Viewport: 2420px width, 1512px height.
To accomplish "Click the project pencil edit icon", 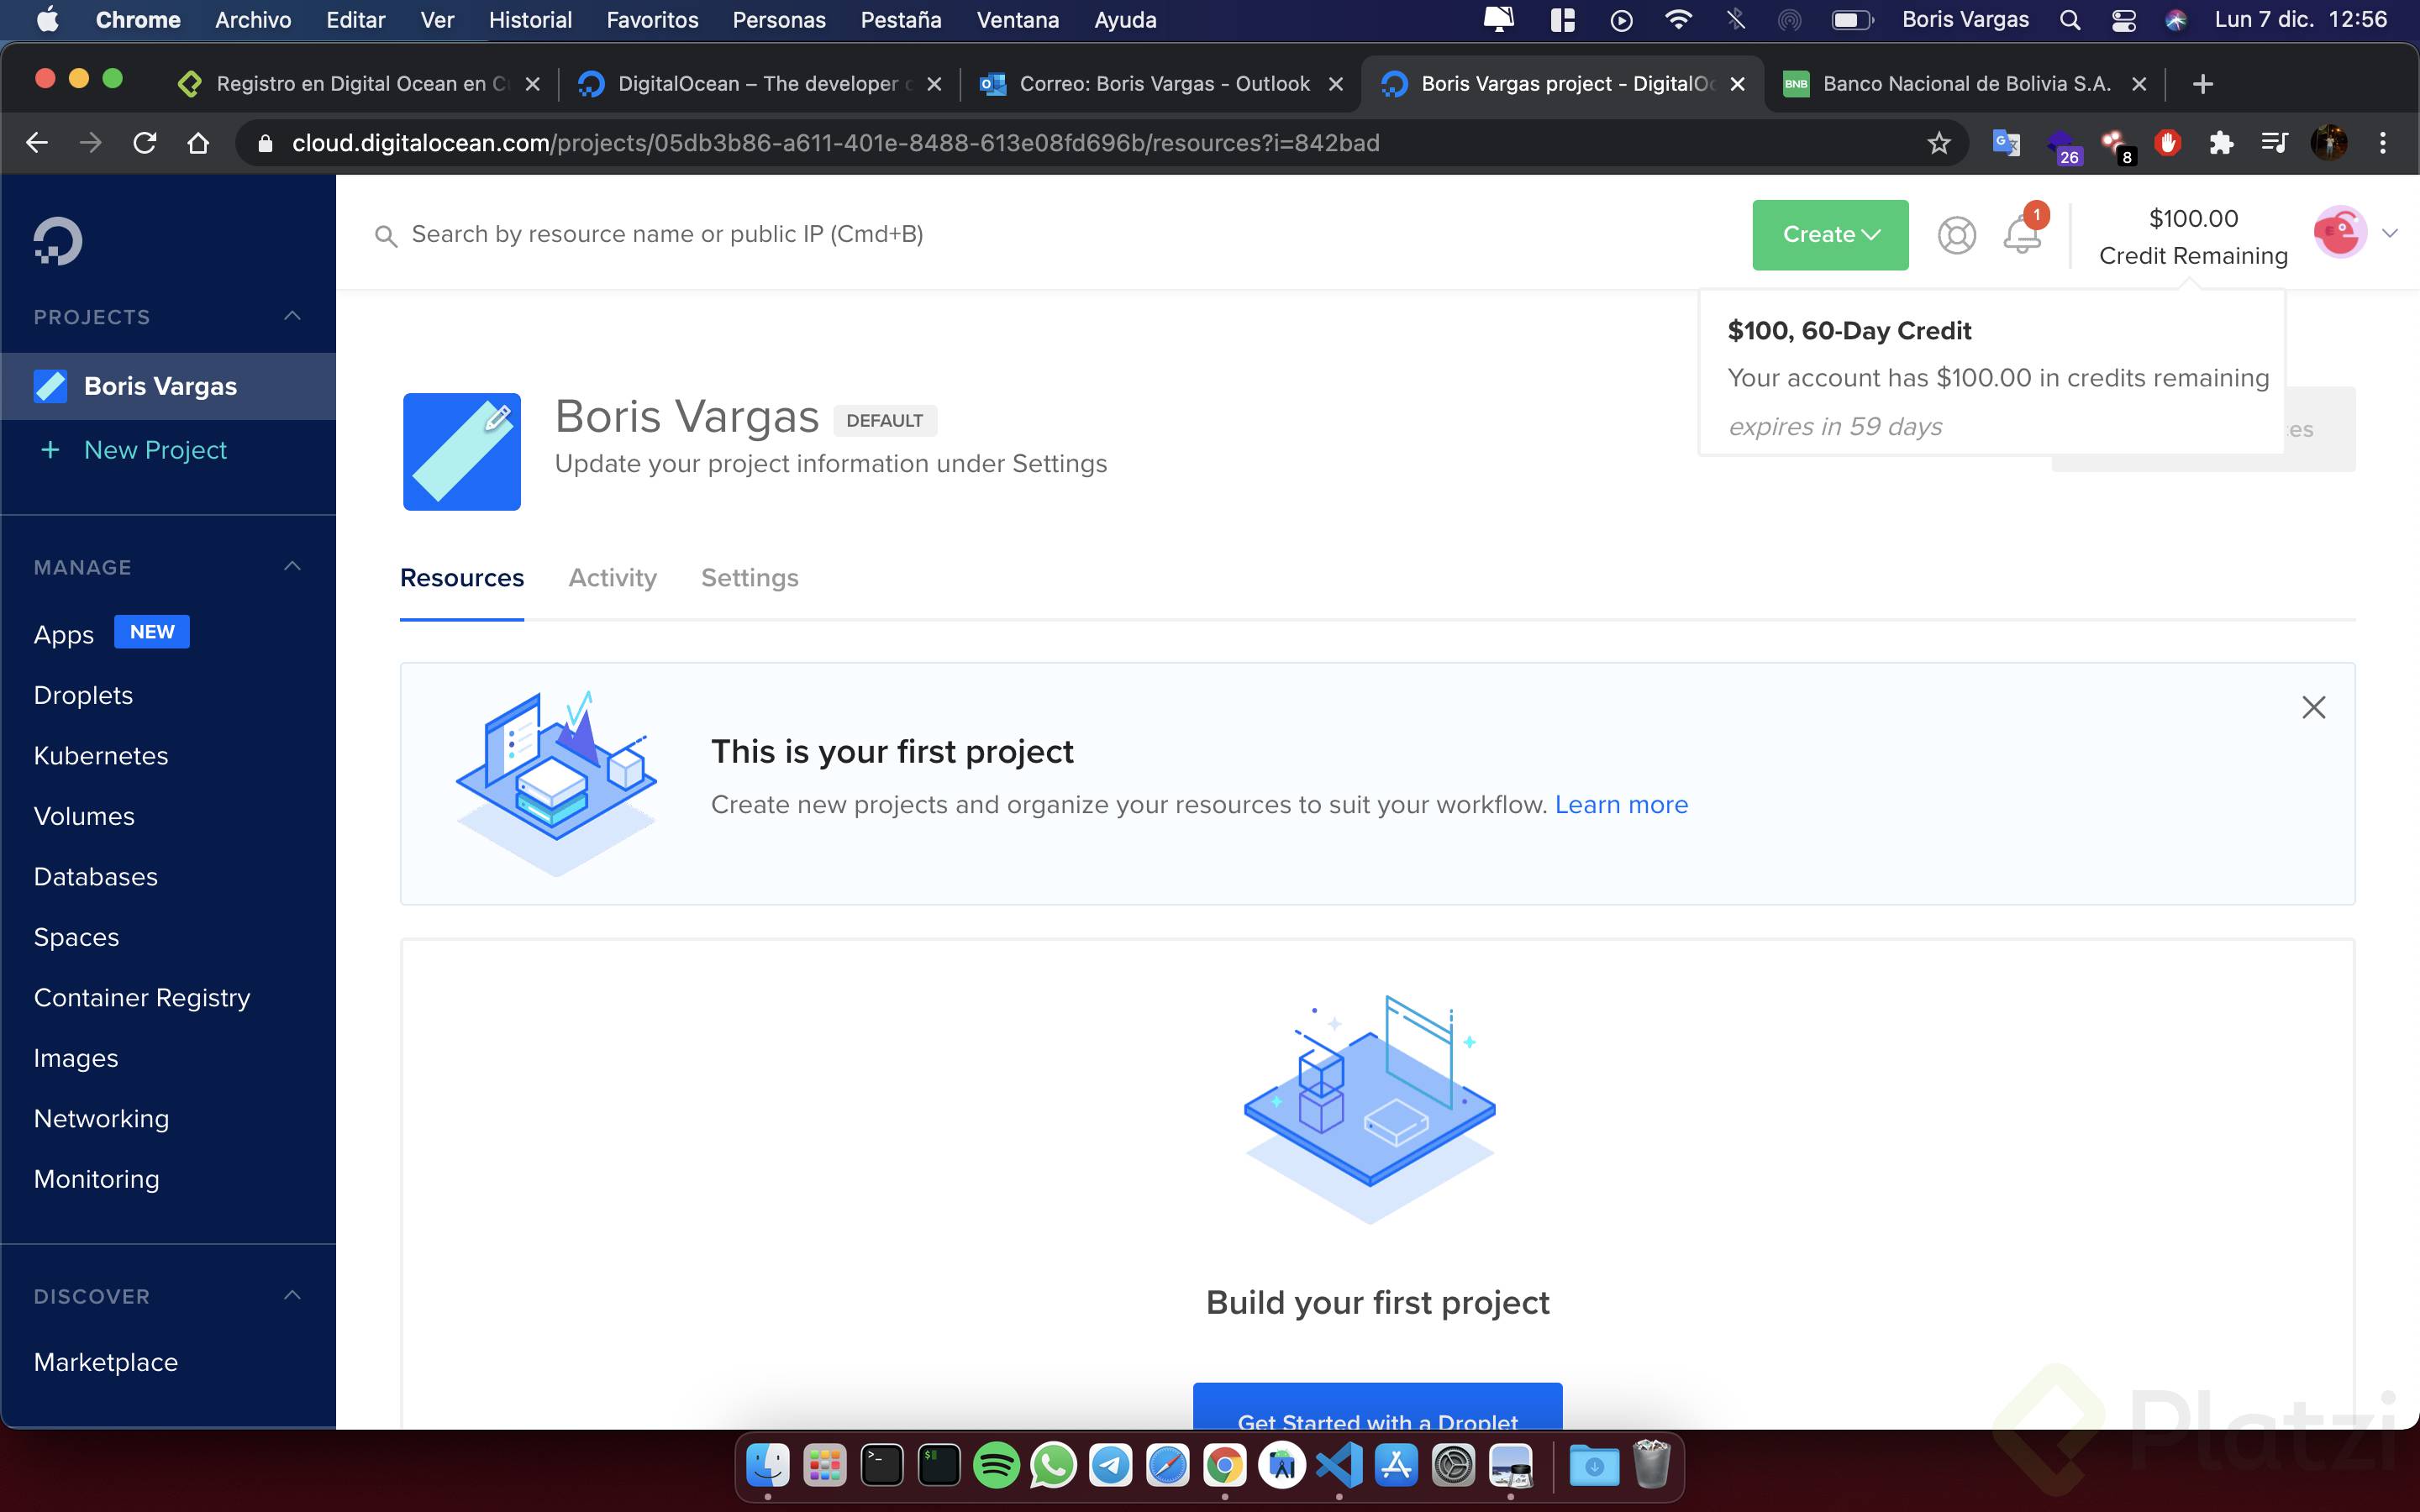I will (x=497, y=418).
